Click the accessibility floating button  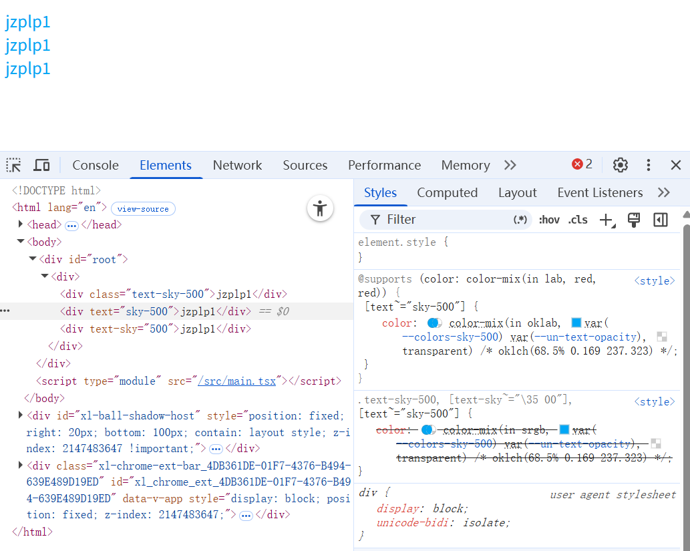[x=320, y=208]
